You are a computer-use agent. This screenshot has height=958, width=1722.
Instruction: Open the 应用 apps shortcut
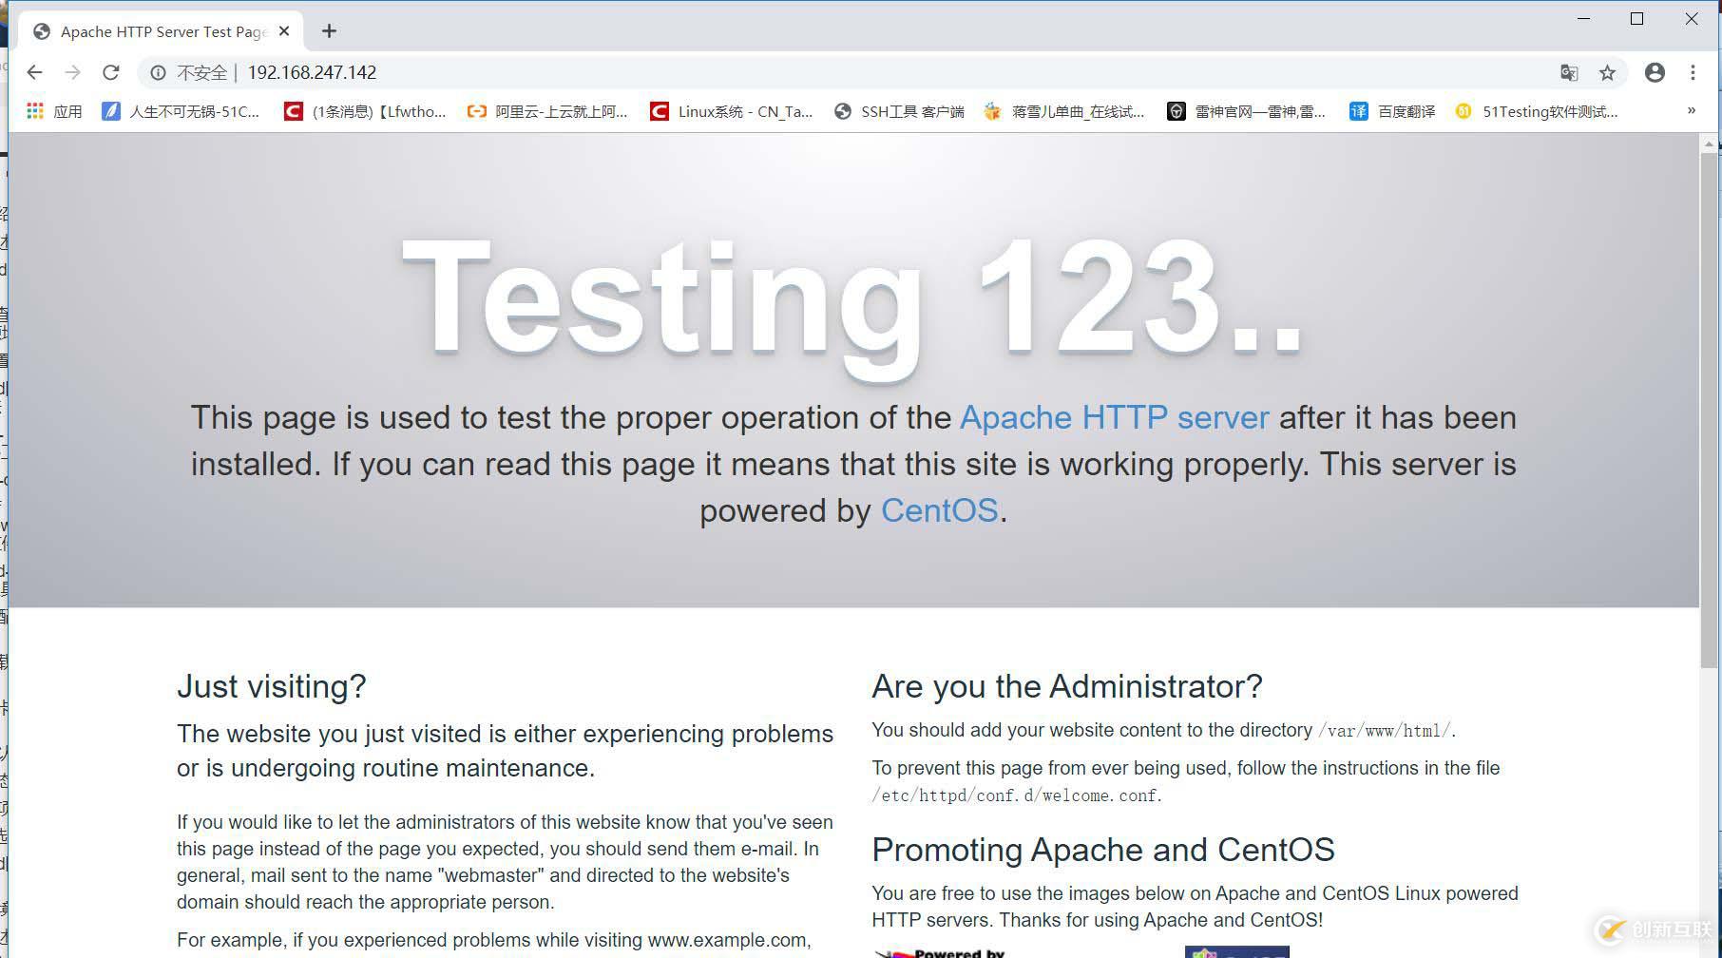(54, 111)
